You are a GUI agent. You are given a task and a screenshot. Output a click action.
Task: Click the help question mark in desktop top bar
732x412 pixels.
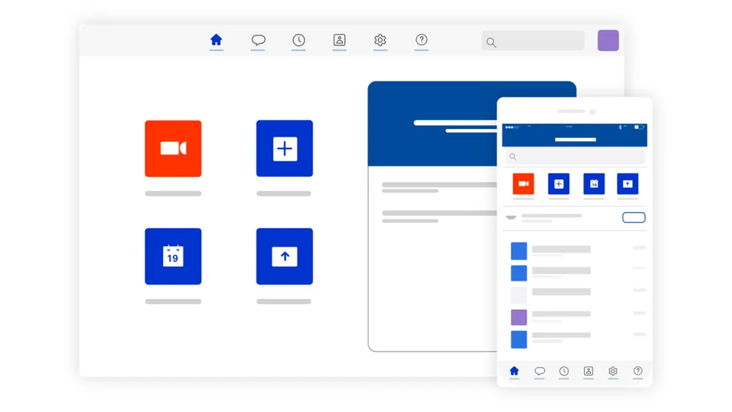coord(422,40)
